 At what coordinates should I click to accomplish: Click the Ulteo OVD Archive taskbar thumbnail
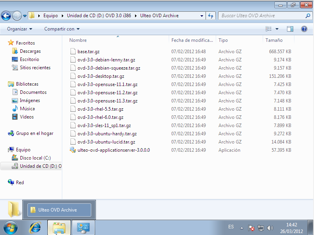tap(59, 210)
